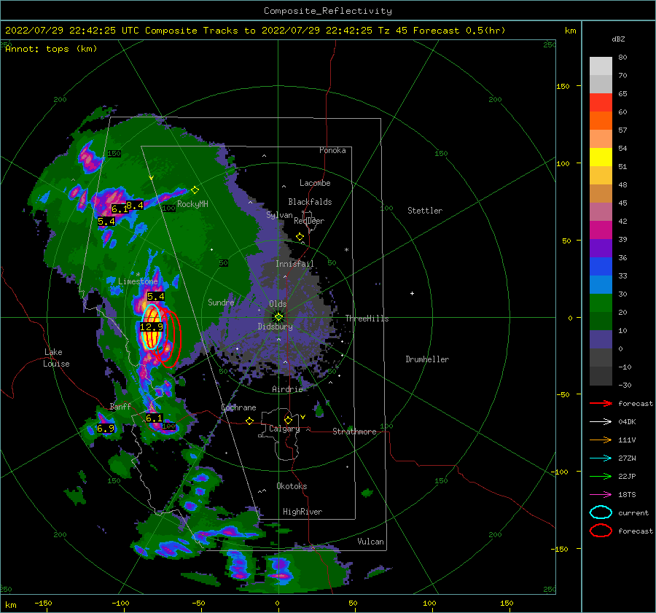The width and height of the screenshot is (656, 613).
Task: Click the cyan current ellipse legend icon
Action: [601, 512]
